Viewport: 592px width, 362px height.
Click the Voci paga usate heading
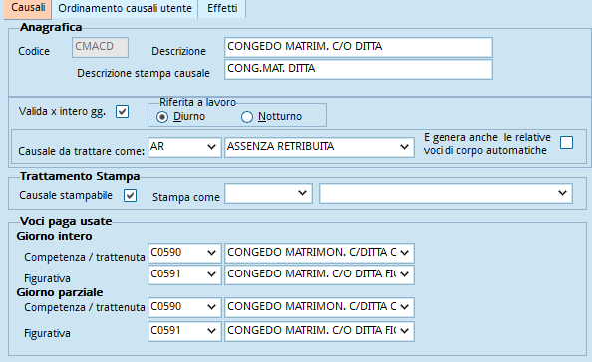point(66,221)
